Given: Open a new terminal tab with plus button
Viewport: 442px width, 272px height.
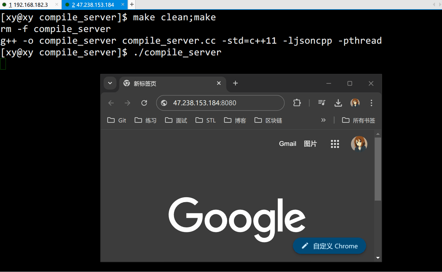Looking at the screenshot, I should 132,5.
